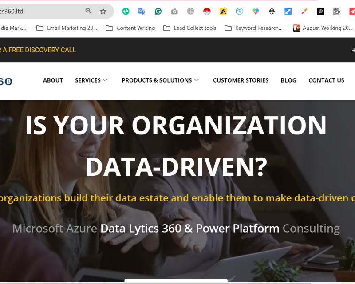Image resolution: width=355 pixels, height=284 pixels.
Task: Click the site logo in the header
Action: point(6,82)
